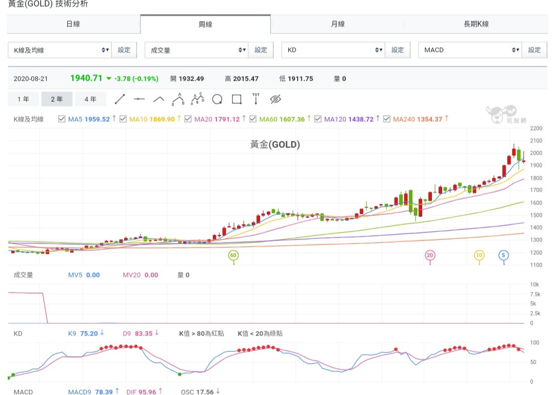This screenshot has width=554, height=395.
Task: Open the K線及均線 dropdown
Action: tap(59, 50)
